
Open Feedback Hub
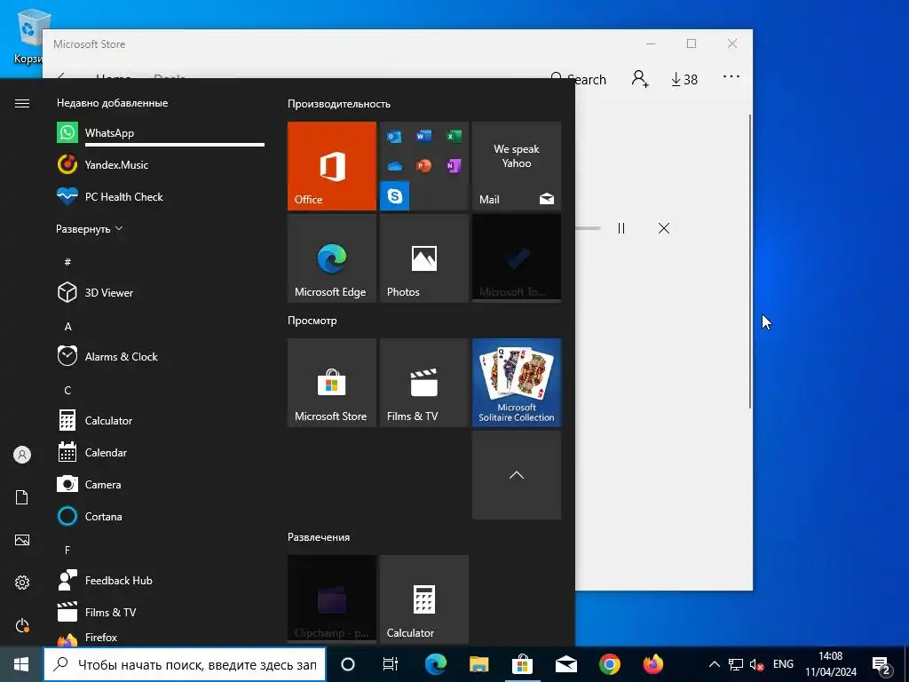pyautogui.click(x=161, y=581)
